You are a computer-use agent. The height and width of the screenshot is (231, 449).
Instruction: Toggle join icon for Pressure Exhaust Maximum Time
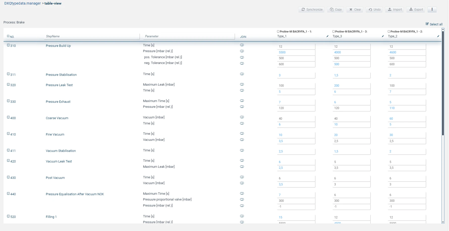pos(242,101)
